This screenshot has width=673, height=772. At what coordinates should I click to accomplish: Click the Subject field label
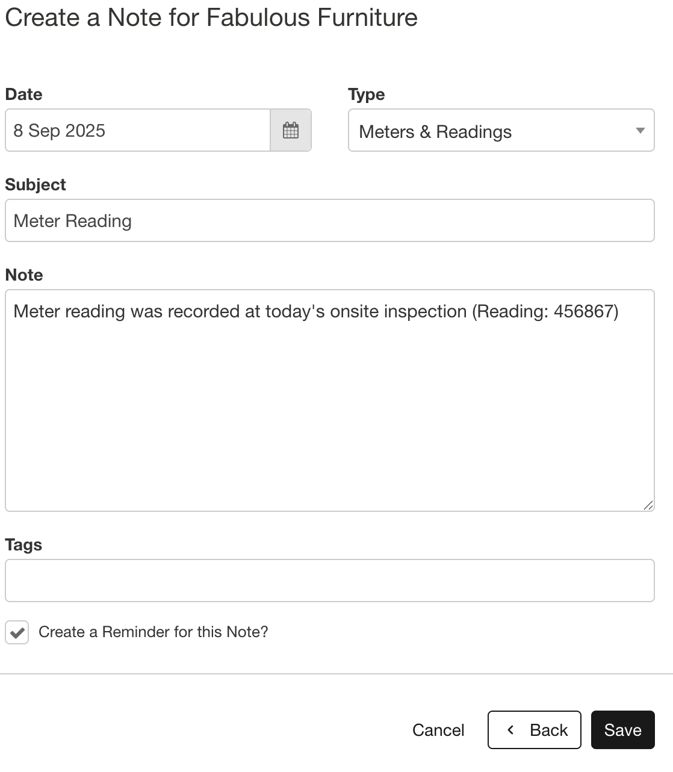coord(36,185)
